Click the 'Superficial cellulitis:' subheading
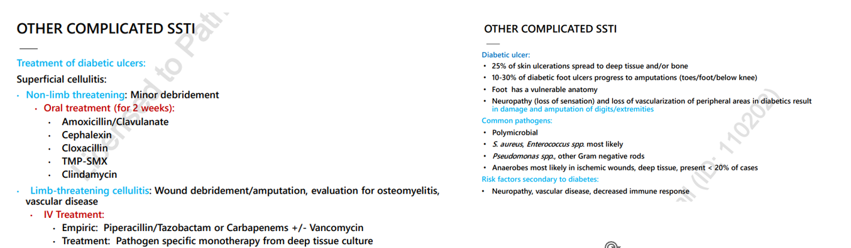 pyautogui.click(x=62, y=80)
